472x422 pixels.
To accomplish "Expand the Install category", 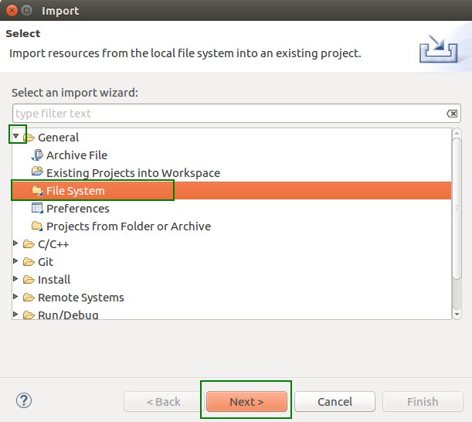I will click(x=16, y=280).
